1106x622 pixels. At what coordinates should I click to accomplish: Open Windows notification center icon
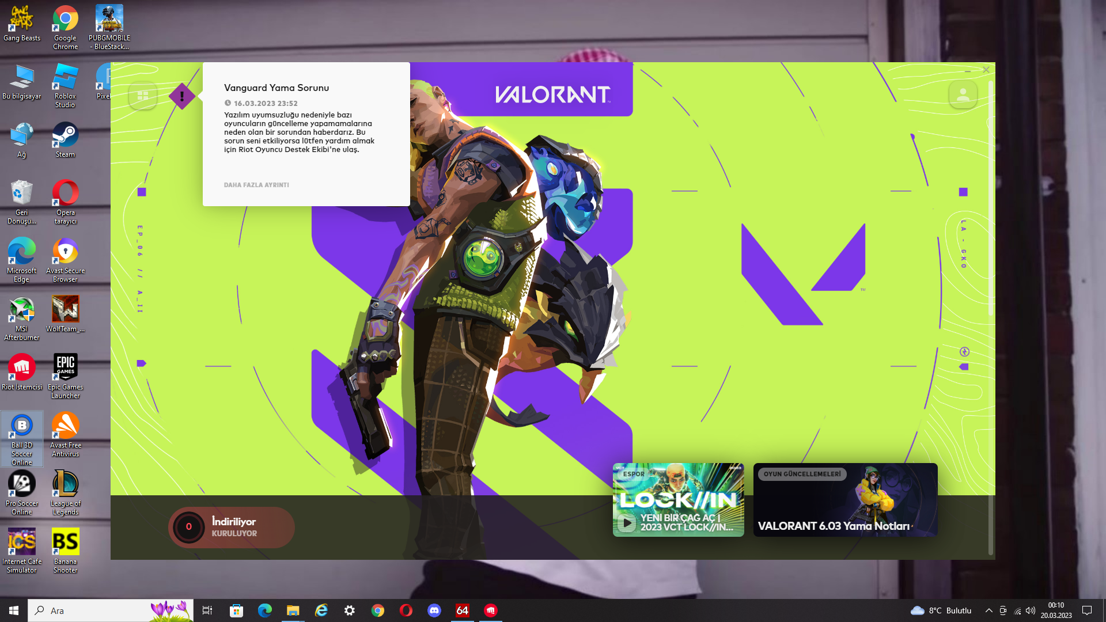click(x=1087, y=610)
